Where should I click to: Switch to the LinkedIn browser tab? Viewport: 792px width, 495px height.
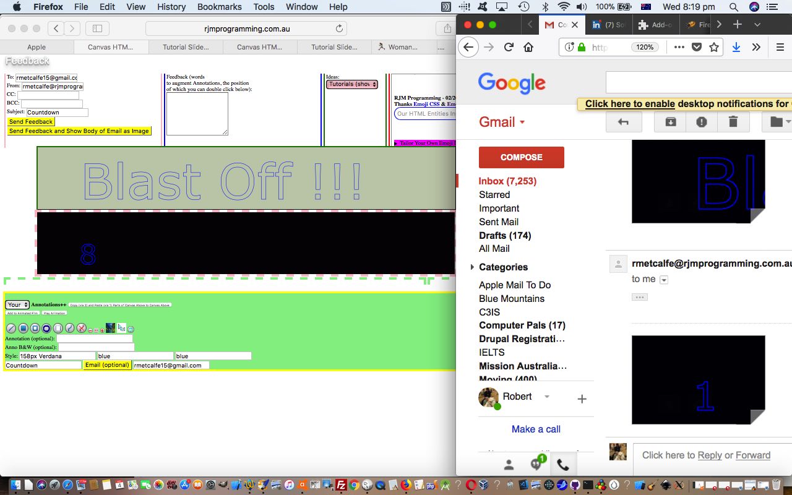coord(608,25)
